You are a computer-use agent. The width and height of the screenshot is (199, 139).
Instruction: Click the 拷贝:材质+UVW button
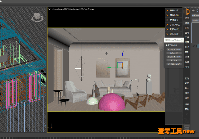point(174,50)
